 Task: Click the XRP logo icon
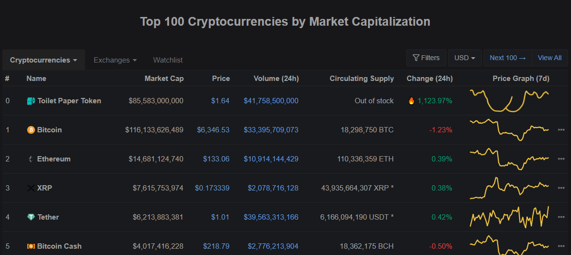tap(31, 188)
